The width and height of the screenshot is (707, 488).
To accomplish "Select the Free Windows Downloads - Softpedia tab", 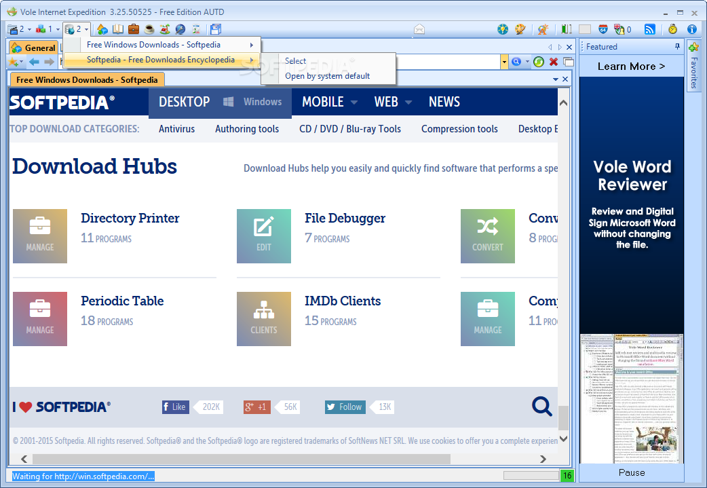I will [x=87, y=80].
